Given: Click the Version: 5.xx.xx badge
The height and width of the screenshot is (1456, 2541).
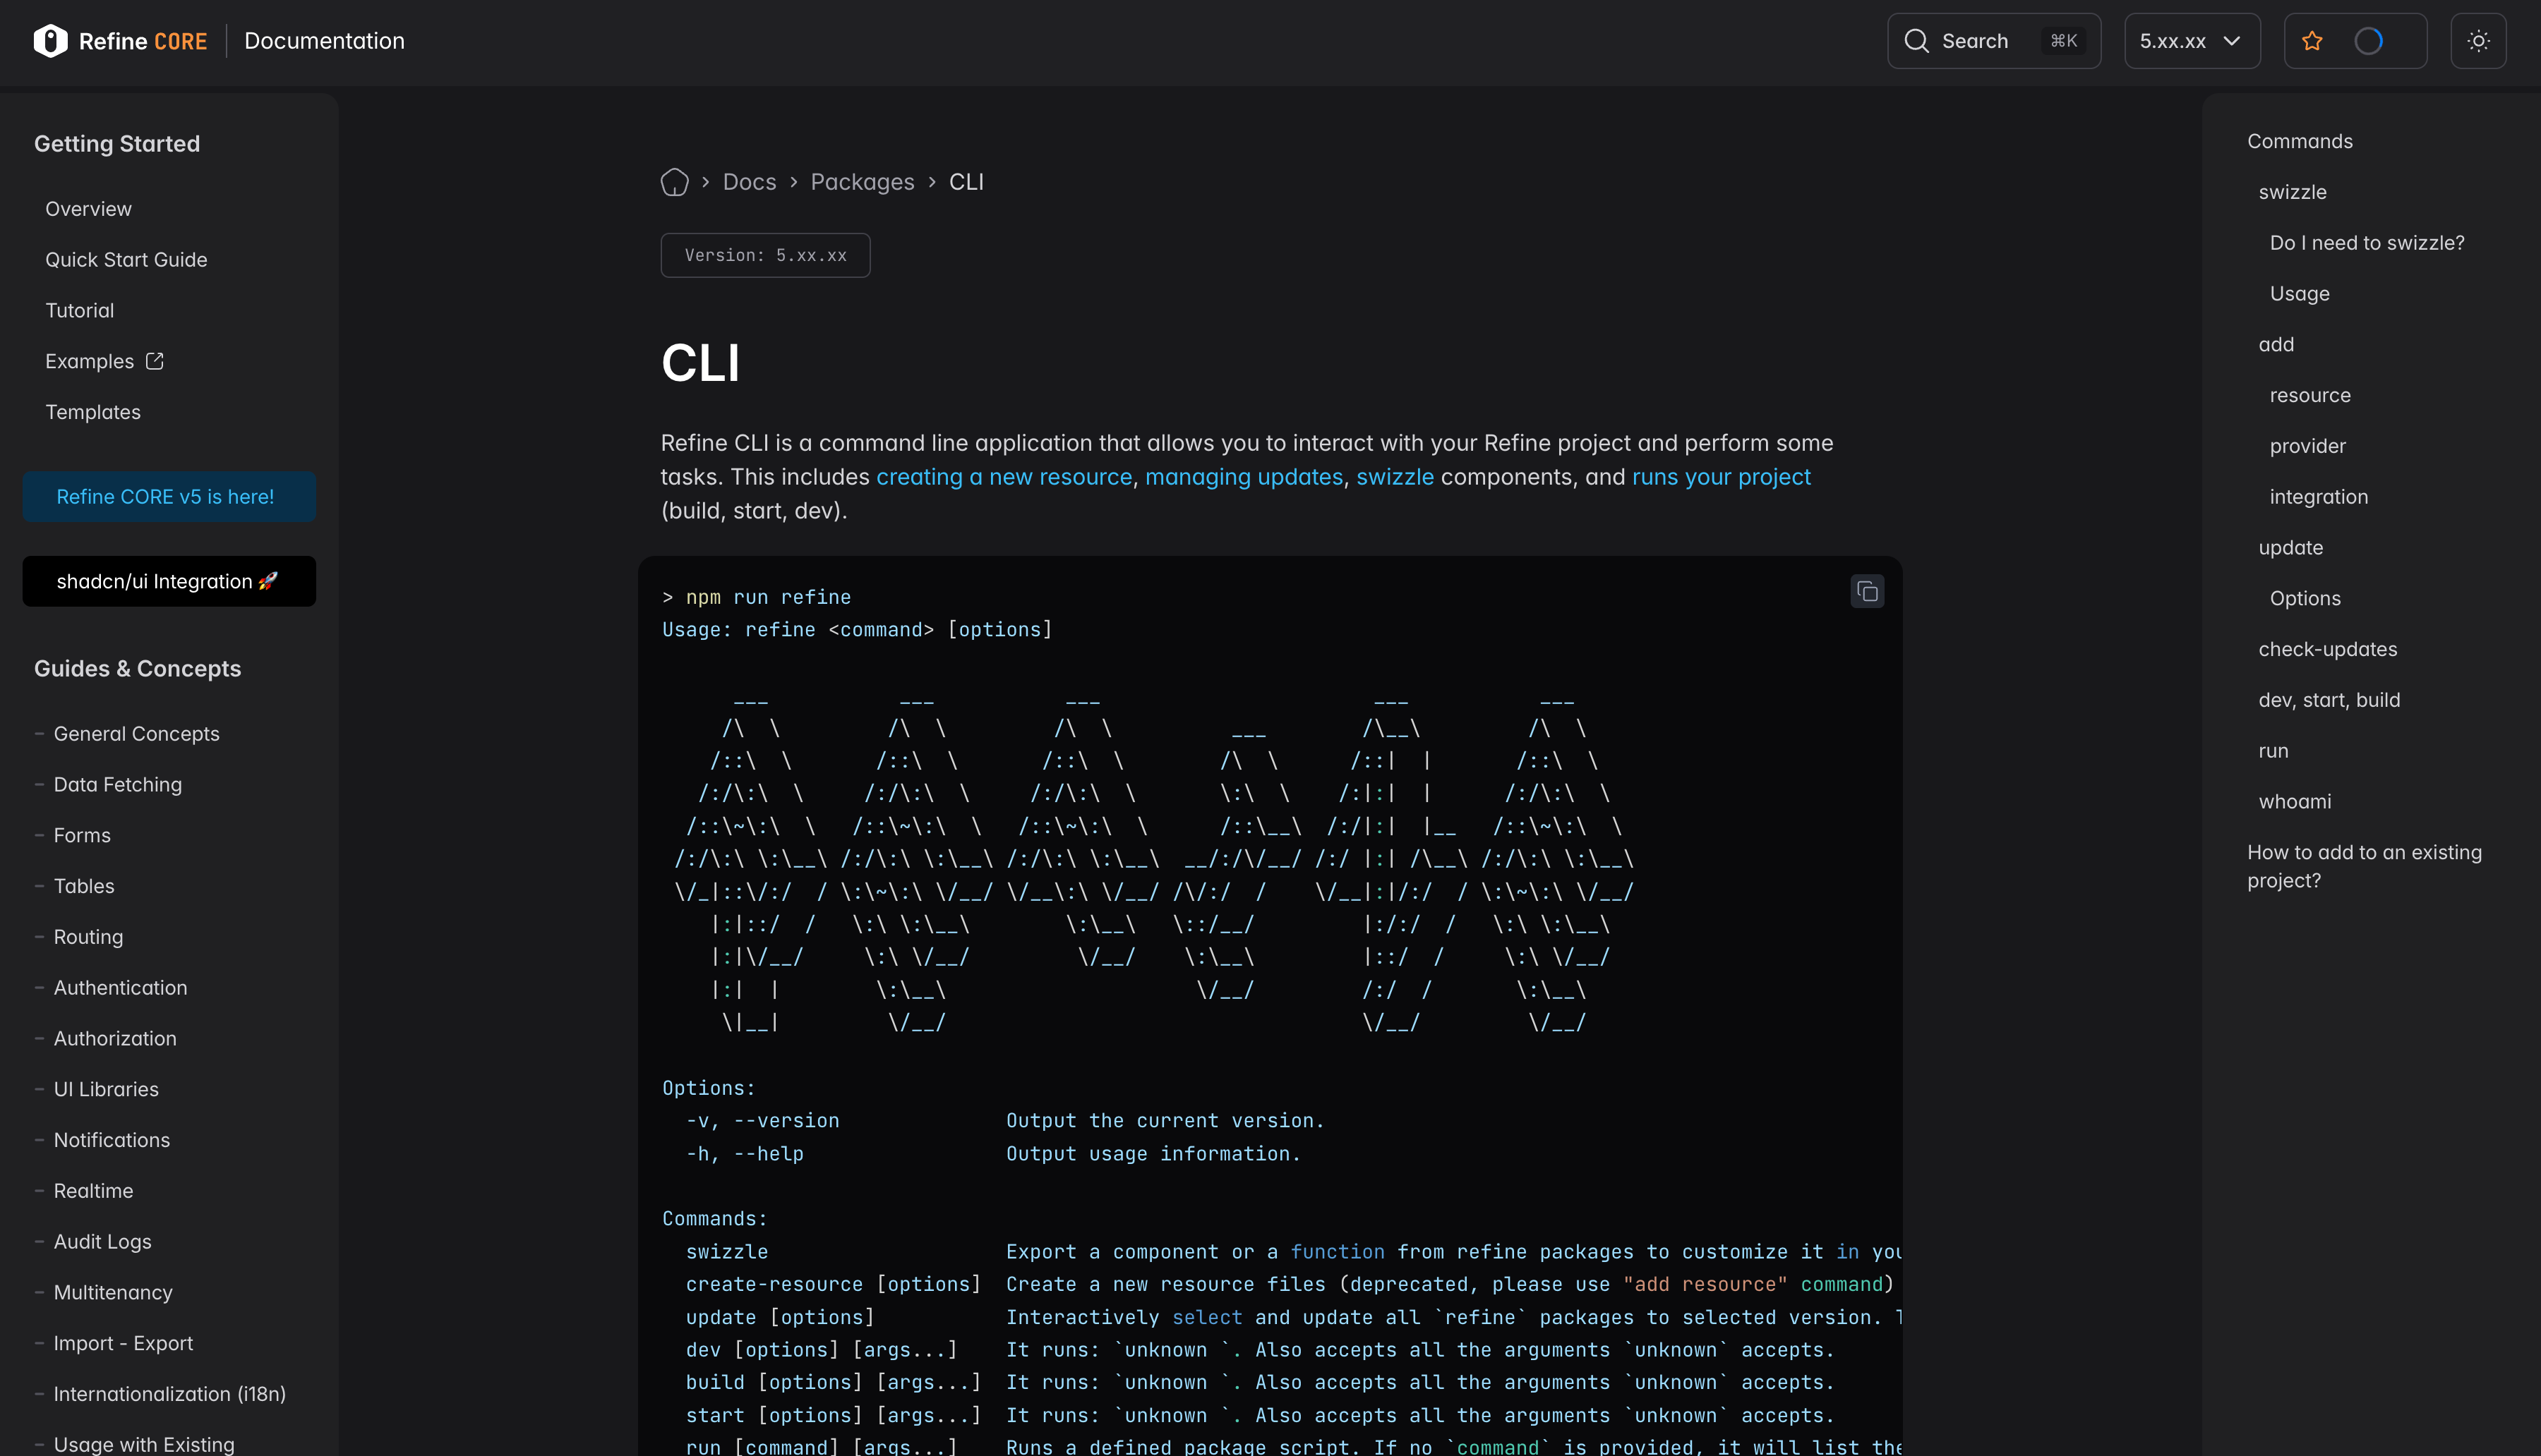Looking at the screenshot, I should point(765,256).
